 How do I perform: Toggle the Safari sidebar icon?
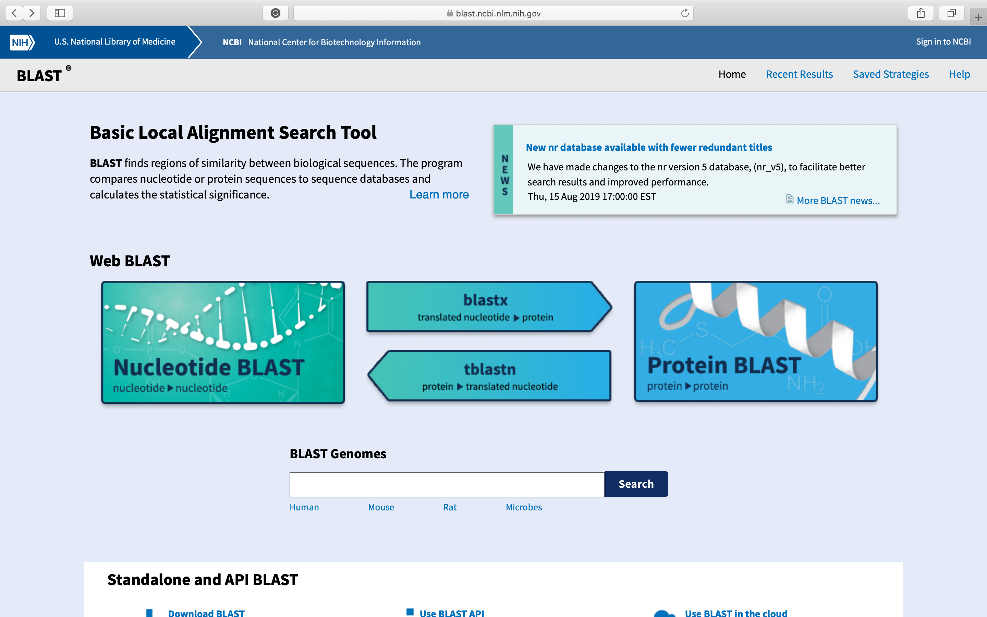60,13
